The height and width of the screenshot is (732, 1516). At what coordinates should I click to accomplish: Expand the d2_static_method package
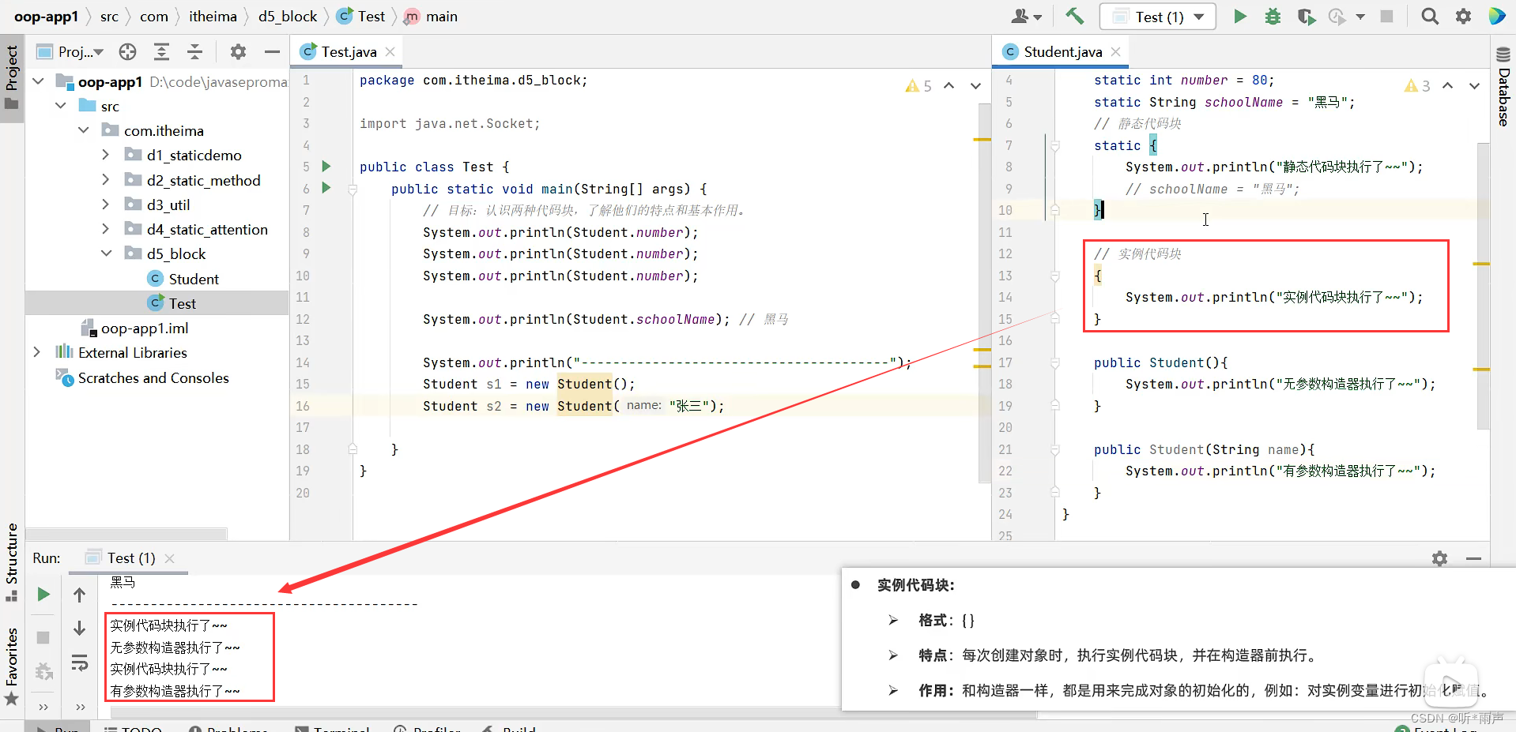click(x=106, y=180)
